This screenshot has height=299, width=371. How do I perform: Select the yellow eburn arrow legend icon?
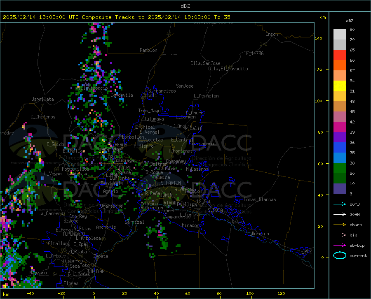click(x=340, y=225)
